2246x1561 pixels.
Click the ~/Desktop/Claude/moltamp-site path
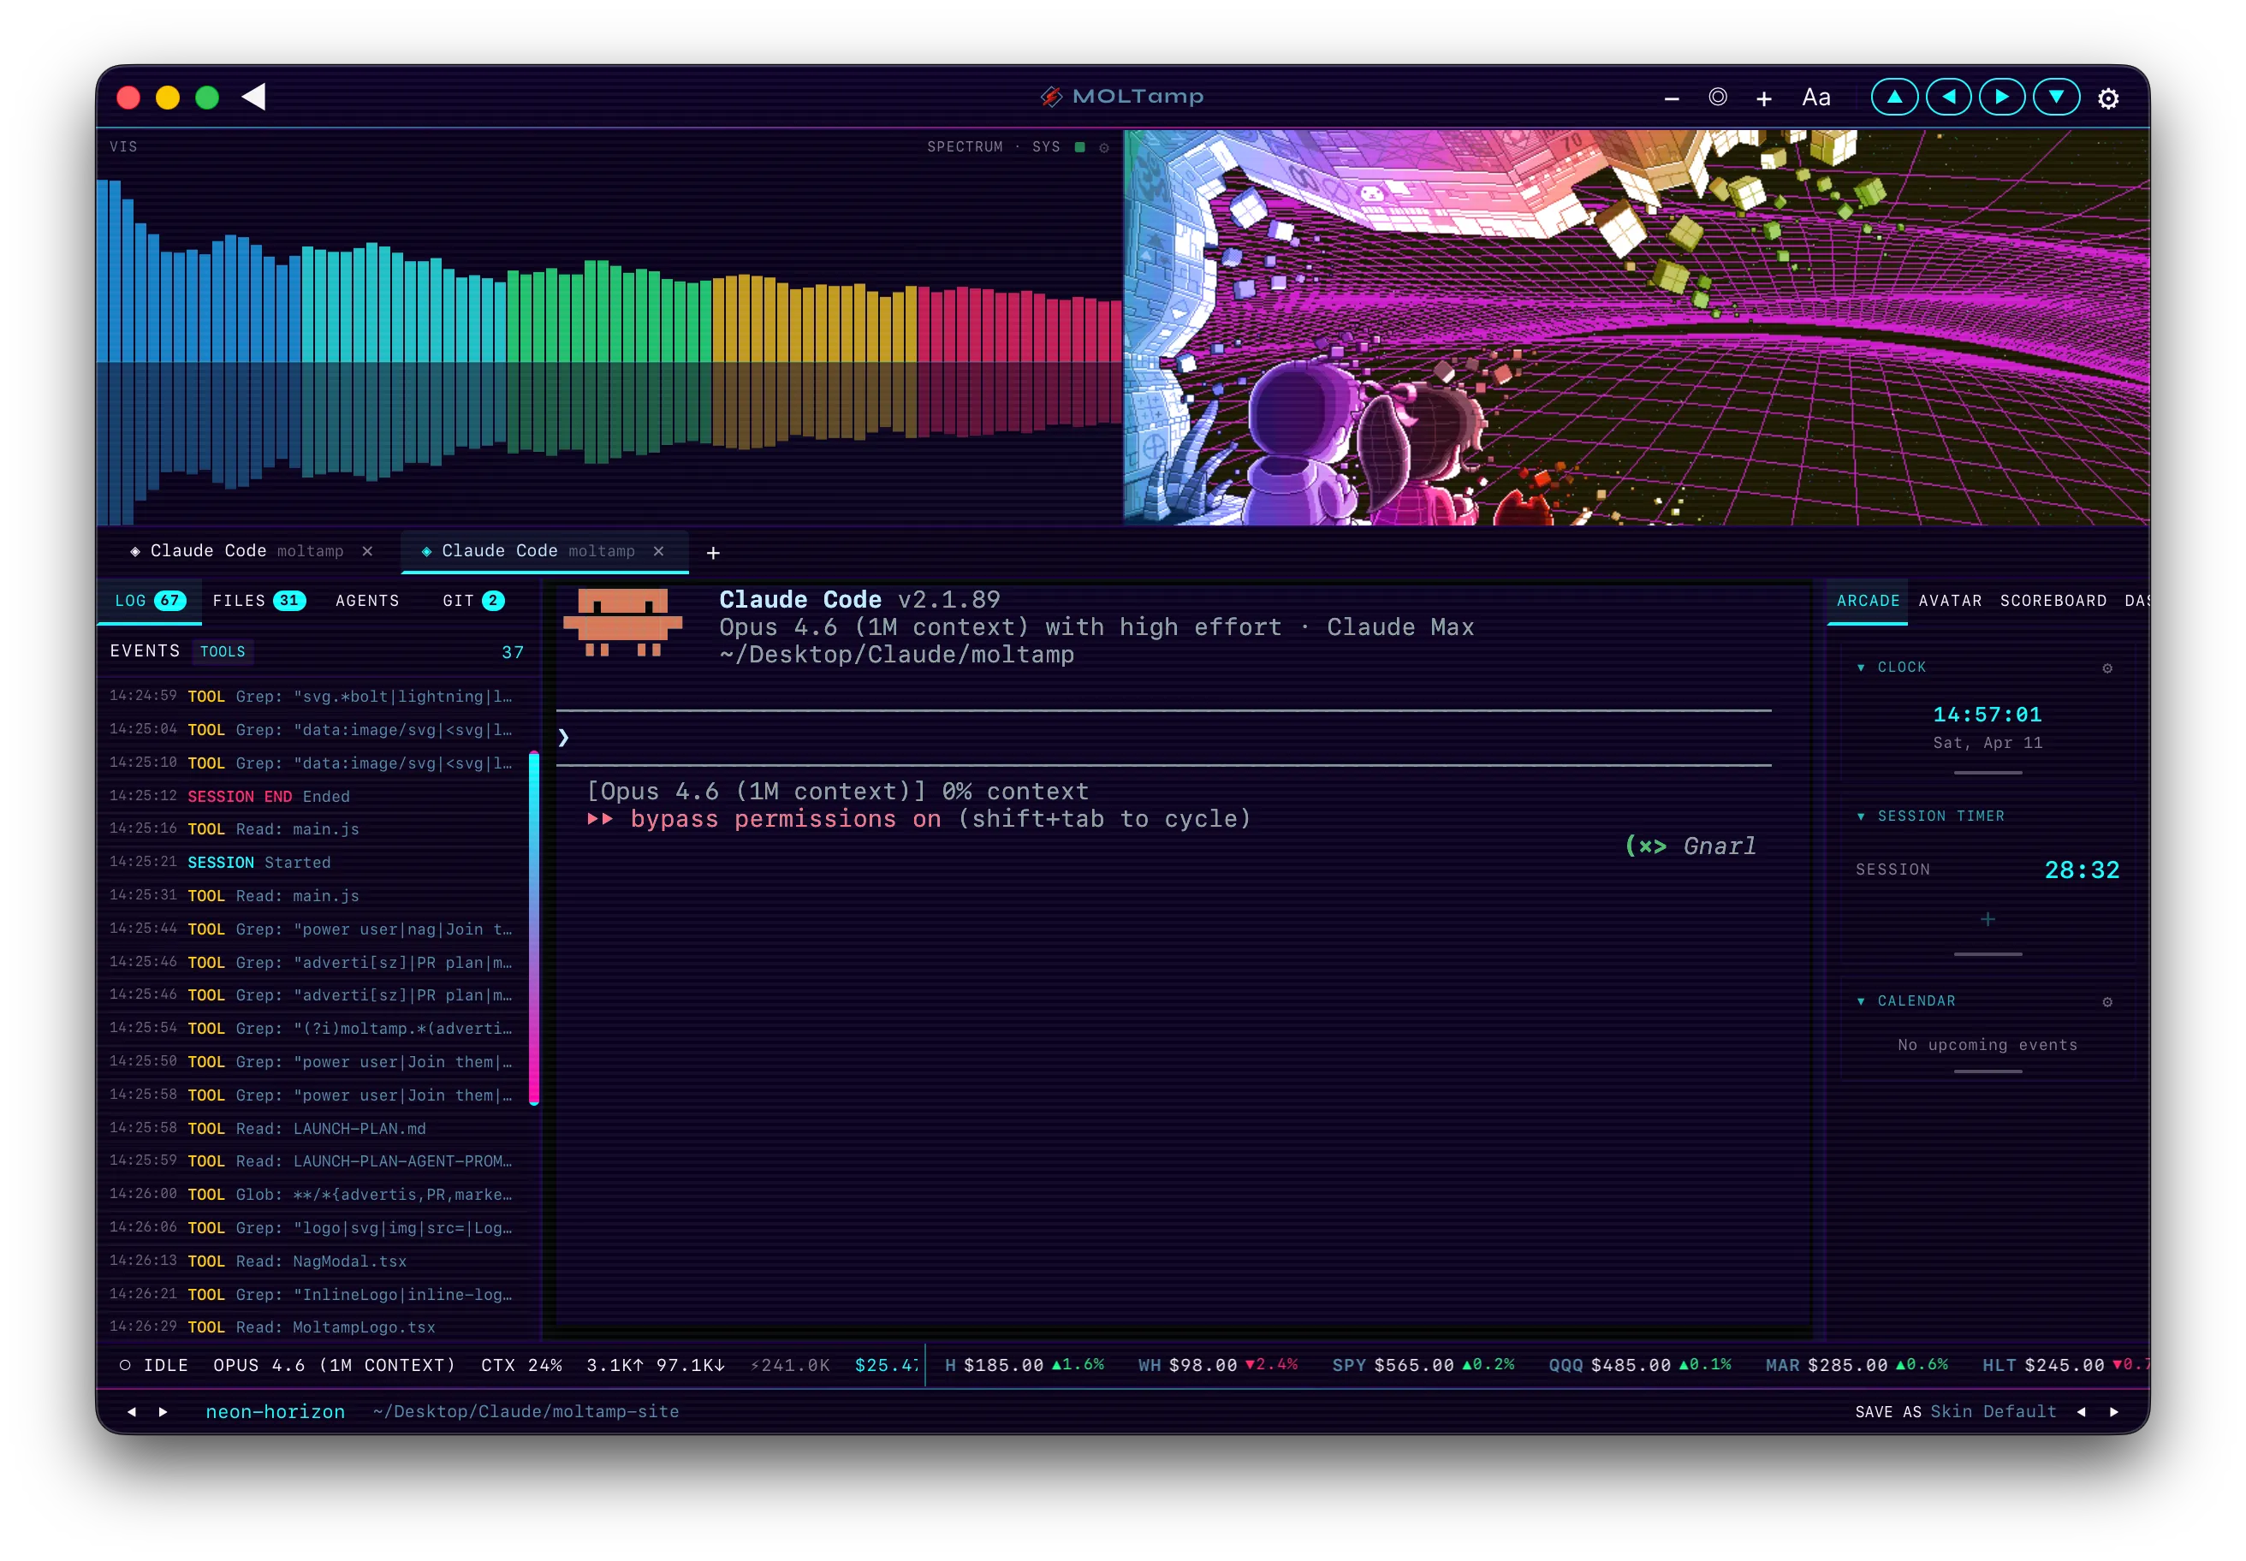pyautogui.click(x=526, y=1412)
